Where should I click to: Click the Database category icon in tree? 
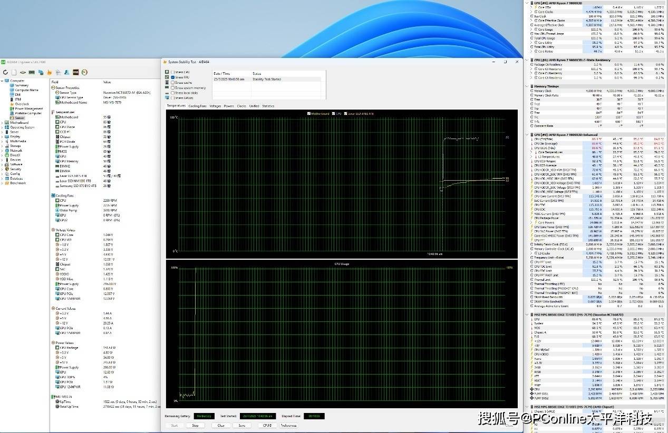coord(7,179)
